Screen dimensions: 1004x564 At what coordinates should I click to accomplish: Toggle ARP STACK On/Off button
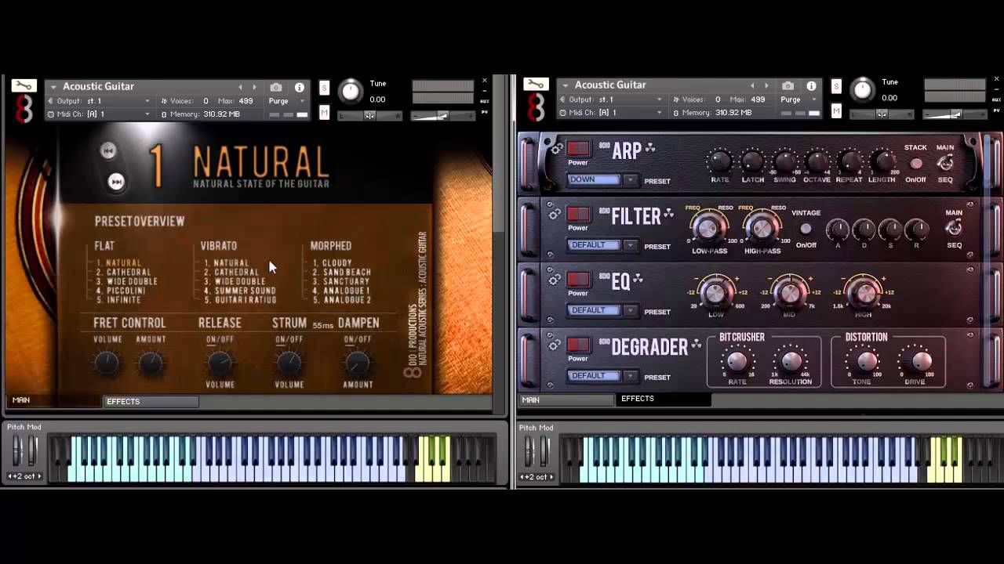915,164
